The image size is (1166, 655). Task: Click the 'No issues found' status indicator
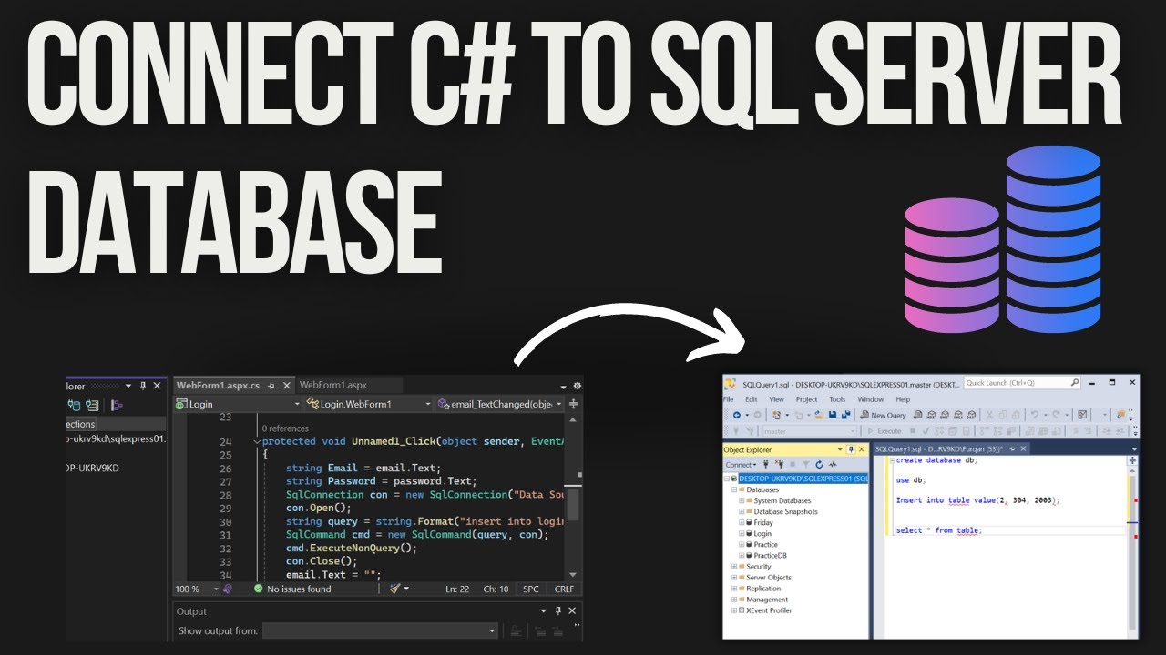coord(292,589)
